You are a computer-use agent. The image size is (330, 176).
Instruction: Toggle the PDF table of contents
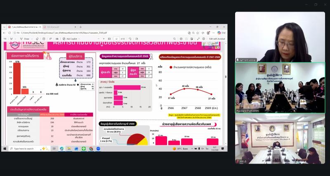click(5, 39)
